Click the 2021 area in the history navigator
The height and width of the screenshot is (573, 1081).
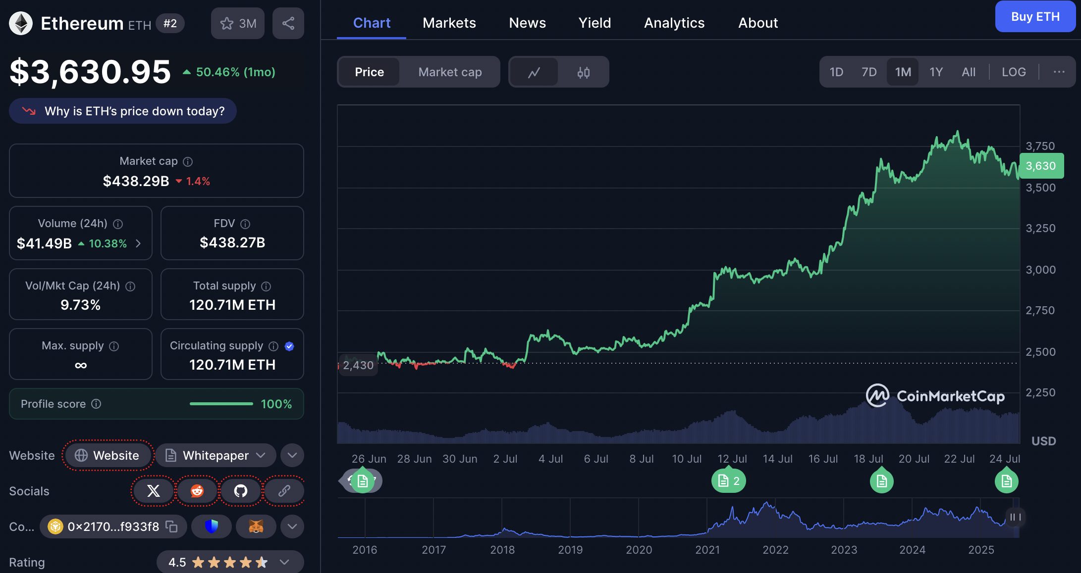(x=707, y=518)
